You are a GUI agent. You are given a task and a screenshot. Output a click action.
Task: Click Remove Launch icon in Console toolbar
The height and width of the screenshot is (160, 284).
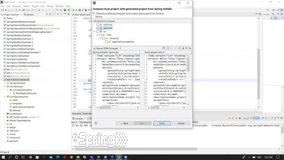click(233, 118)
